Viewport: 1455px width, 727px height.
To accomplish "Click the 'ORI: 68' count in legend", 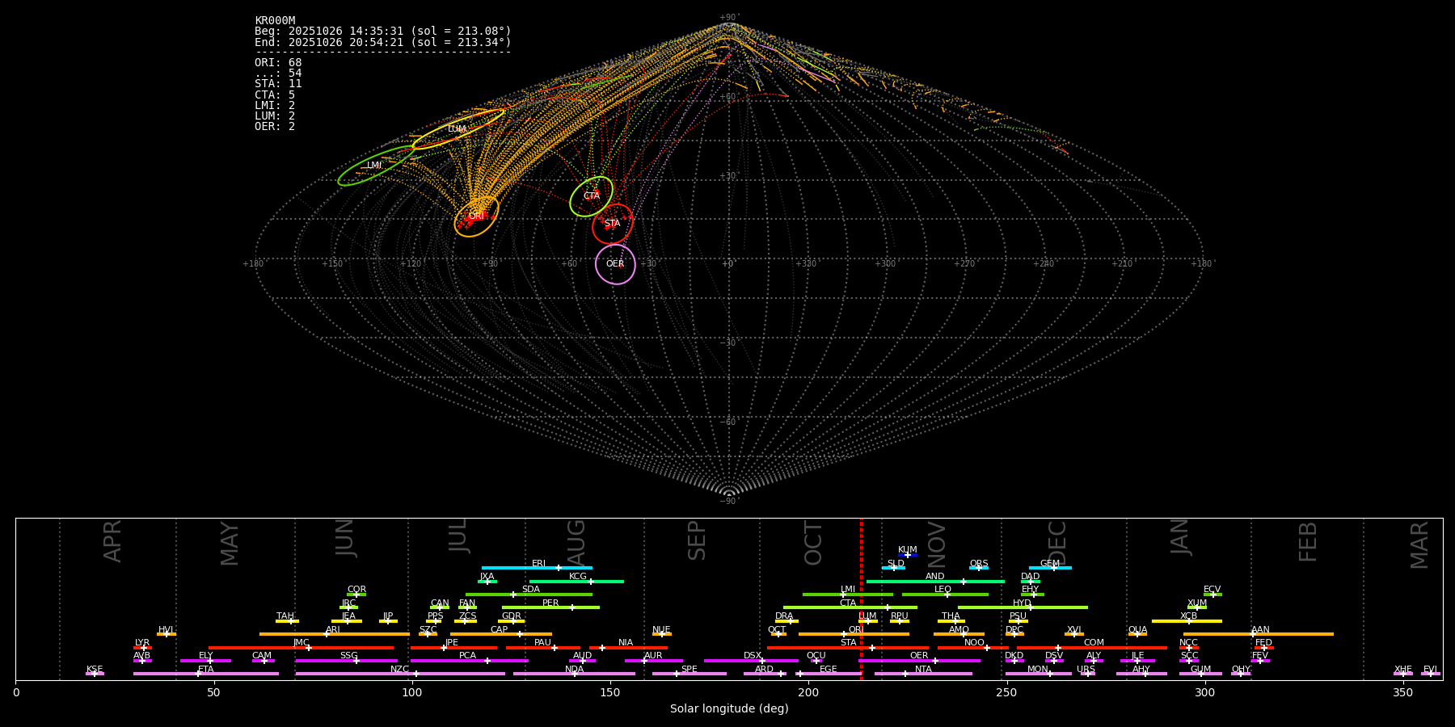I will (278, 62).
